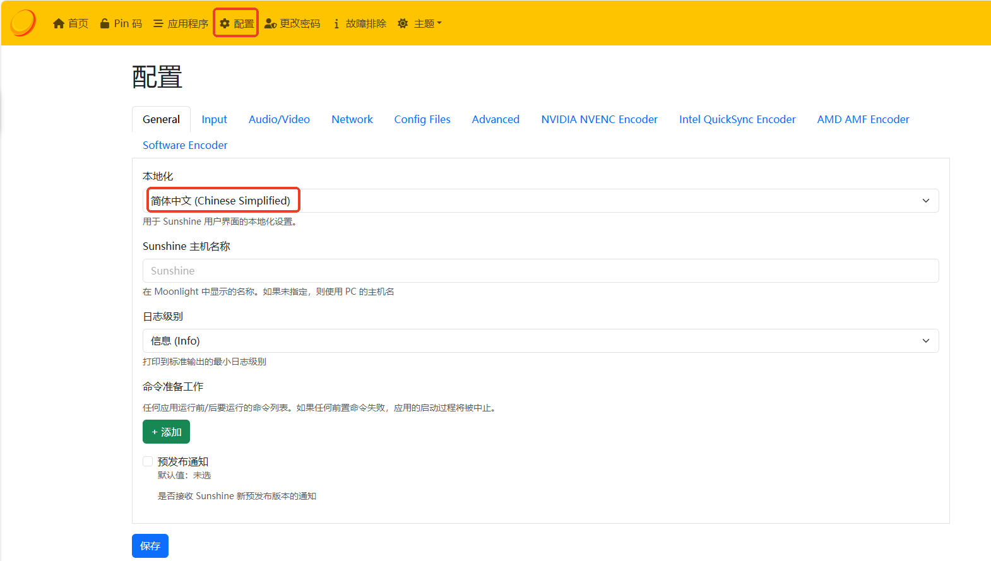Image resolution: width=991 pixels, height=561 pixels.
Task: Click the blue 保存 button
Action: [150, 546]
